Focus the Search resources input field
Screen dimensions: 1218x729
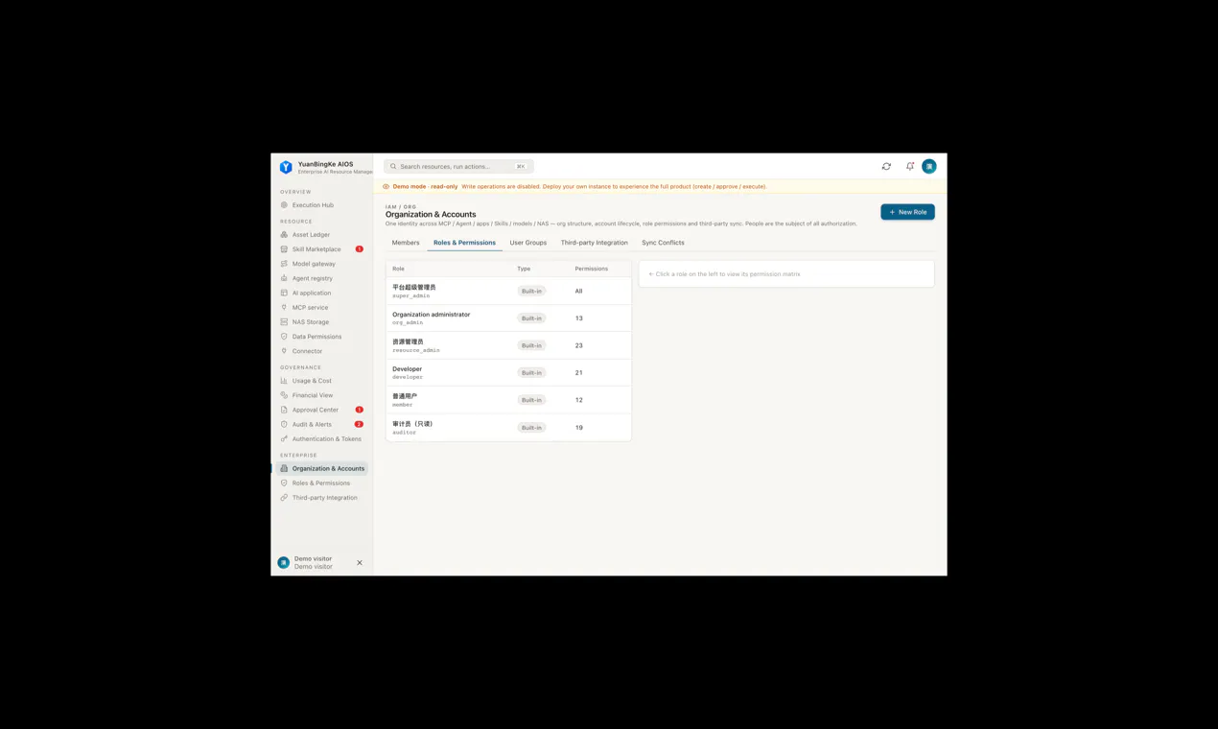458,167
